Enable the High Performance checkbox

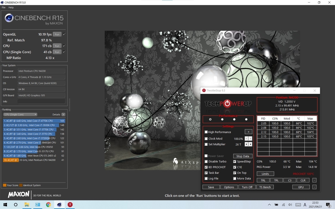(206, 132)
